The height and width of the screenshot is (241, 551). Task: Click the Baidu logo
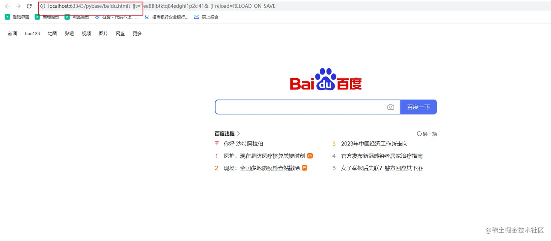326,79
